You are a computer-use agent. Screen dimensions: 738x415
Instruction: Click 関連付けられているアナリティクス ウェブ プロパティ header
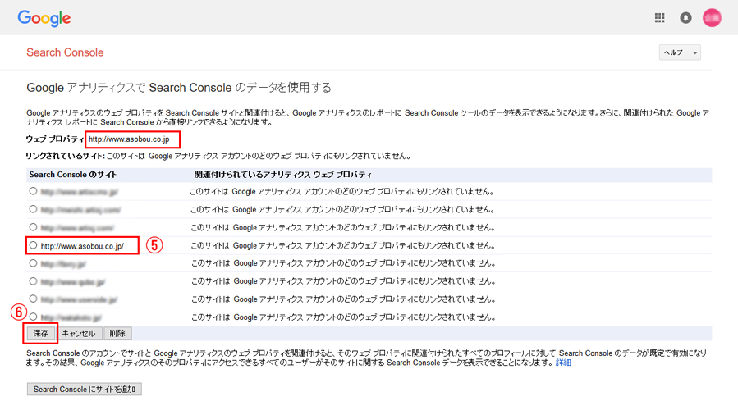tap(283, 175)
